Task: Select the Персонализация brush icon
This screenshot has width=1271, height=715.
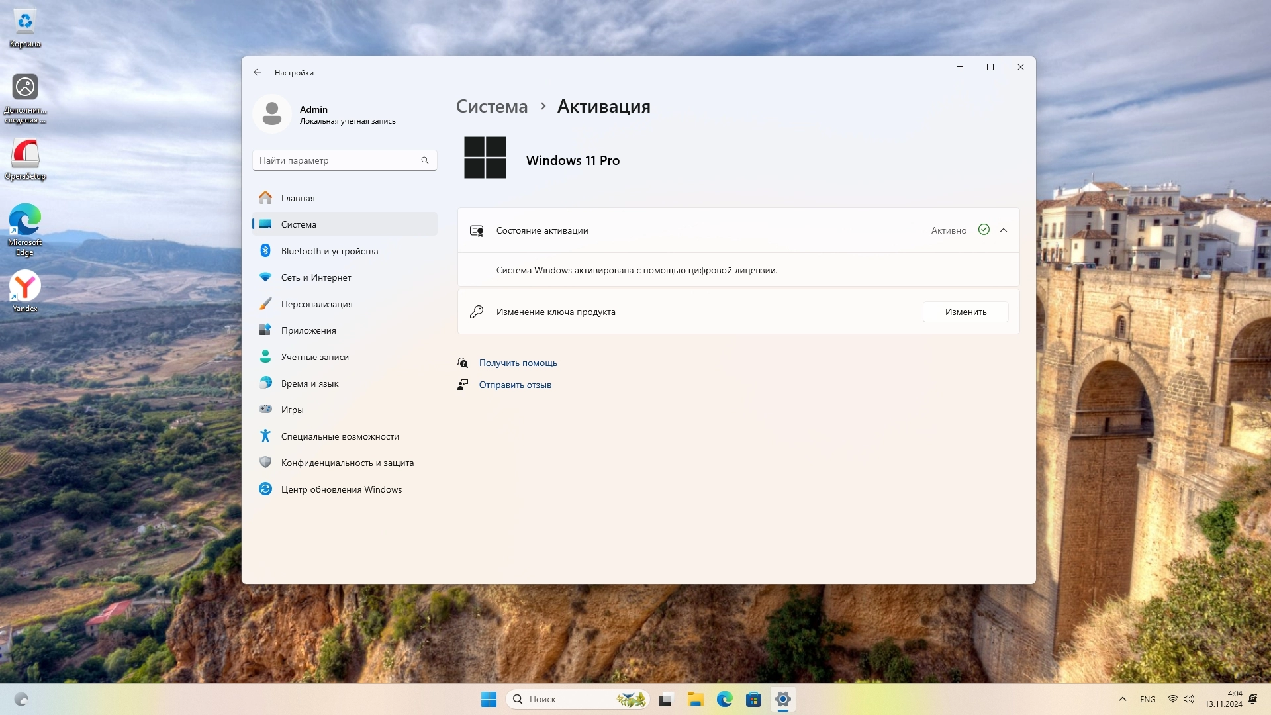Action: [265, 304]
